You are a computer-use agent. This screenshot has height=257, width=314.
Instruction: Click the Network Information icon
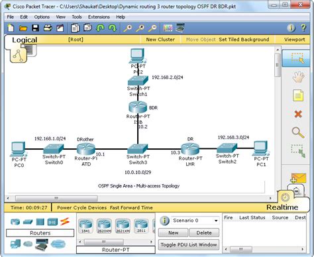coord(291,28)
